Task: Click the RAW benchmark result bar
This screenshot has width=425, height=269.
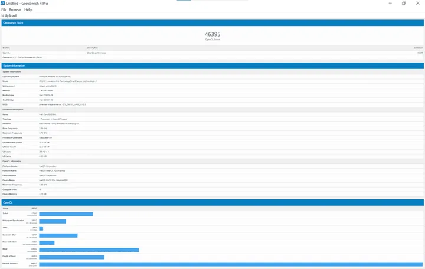Action: coord(89,250)
